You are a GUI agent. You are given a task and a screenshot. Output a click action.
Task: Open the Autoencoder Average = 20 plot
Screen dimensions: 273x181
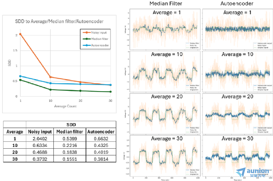tap(236, 114)
